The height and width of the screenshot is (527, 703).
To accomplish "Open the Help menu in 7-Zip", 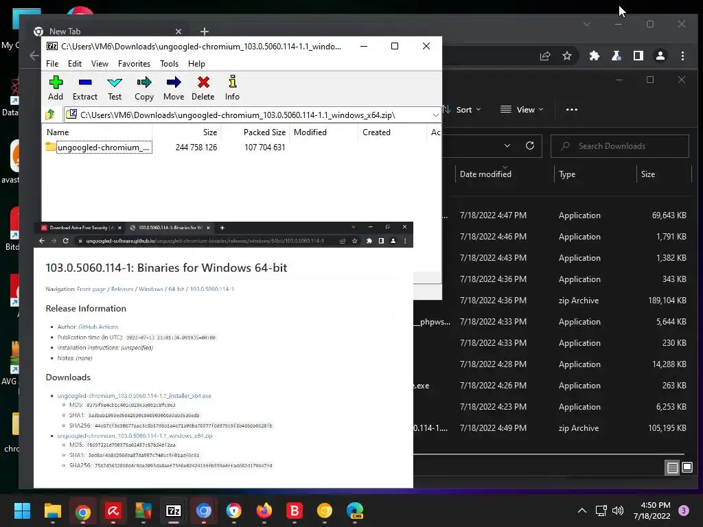I will 196,64.
